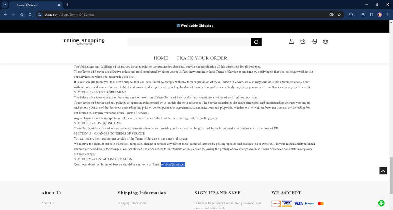This screenshot has height=210, width=393.
Task: Click SECTION 20 - CONTACT INFORMATION heading
Action: 103,159
